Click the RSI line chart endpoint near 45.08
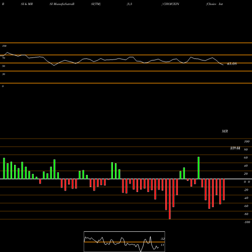The width and height of the screenshot is (252, 252). point(223,65)
